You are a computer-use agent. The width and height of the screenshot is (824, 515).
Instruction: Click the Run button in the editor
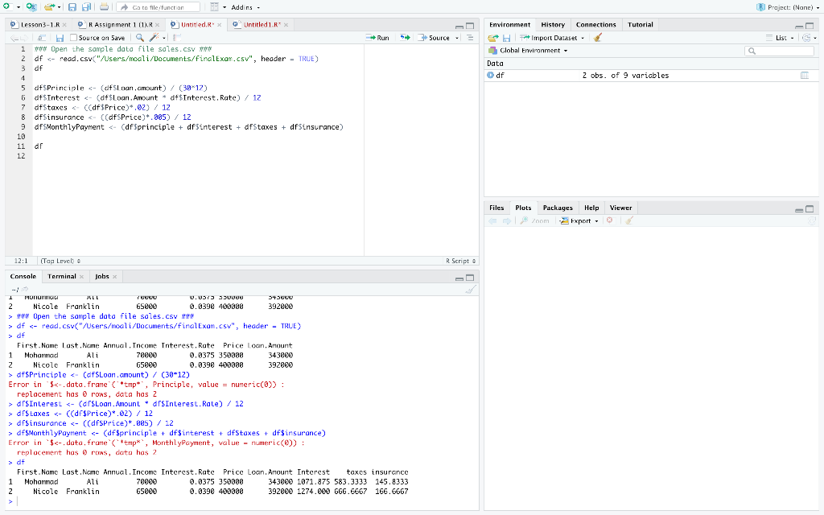(x=377, y=38)
